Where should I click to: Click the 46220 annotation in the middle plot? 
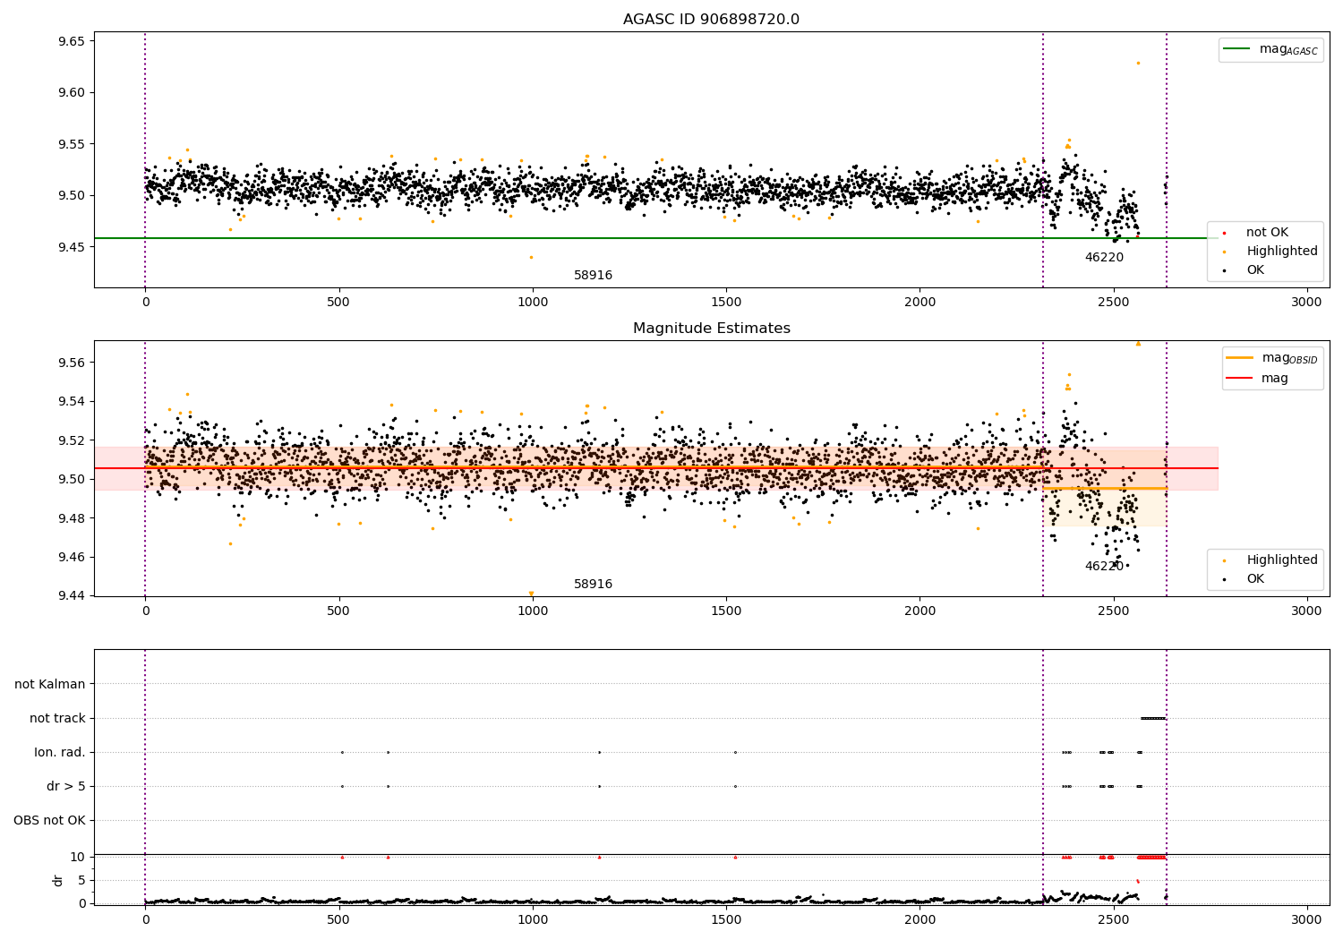(1104, 567)
